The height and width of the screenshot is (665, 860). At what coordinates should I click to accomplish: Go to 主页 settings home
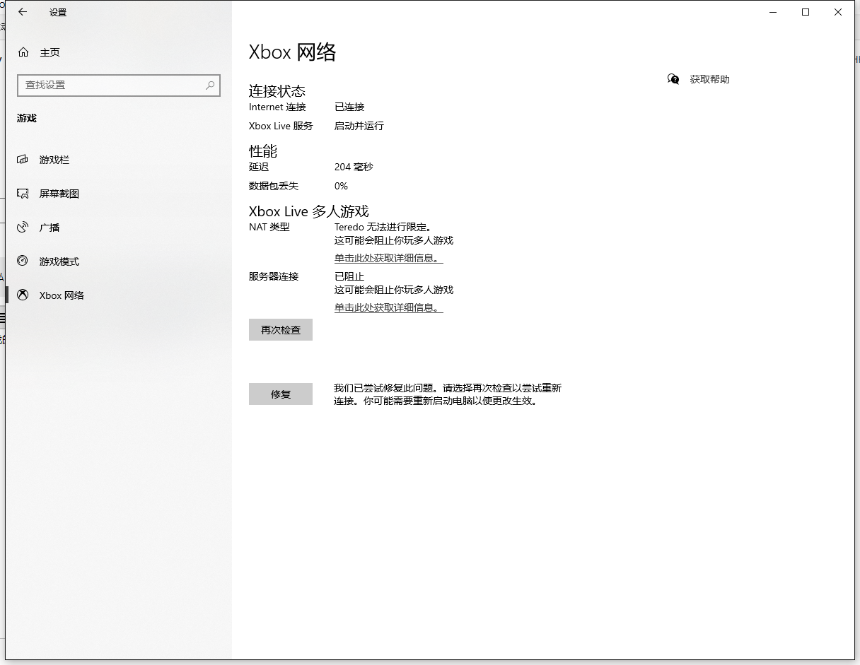pyautogui.click(x=119, y=52)
